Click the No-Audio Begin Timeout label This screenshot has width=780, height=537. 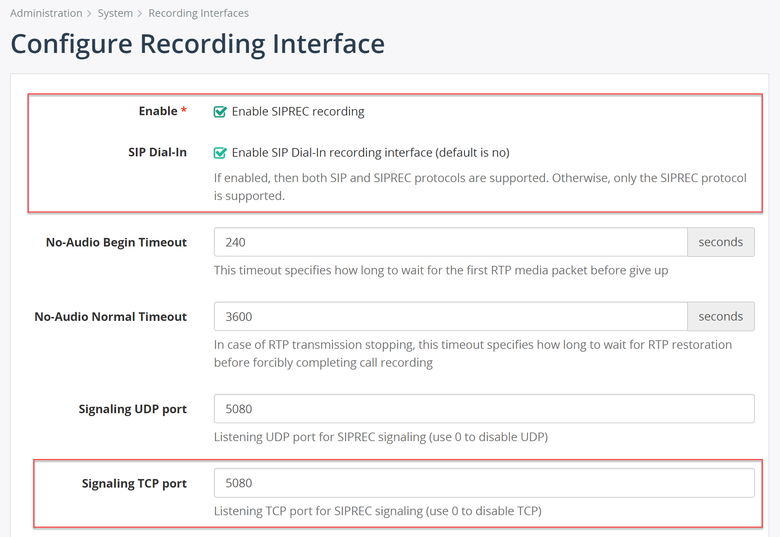116,243
